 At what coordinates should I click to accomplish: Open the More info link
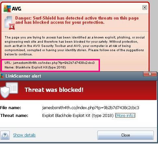pos(125,115)
